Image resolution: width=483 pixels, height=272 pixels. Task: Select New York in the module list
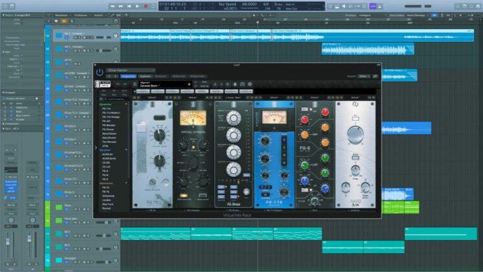(x=108, y=204)
